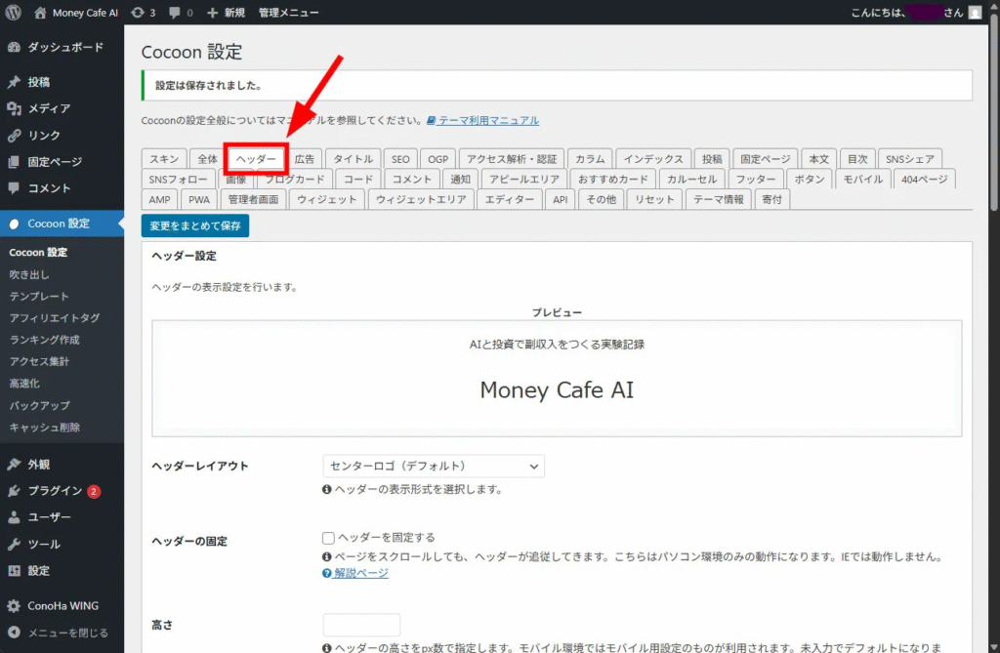1000x653 pixels.
Task: Open the 404ページ tab
Action: 924,180
